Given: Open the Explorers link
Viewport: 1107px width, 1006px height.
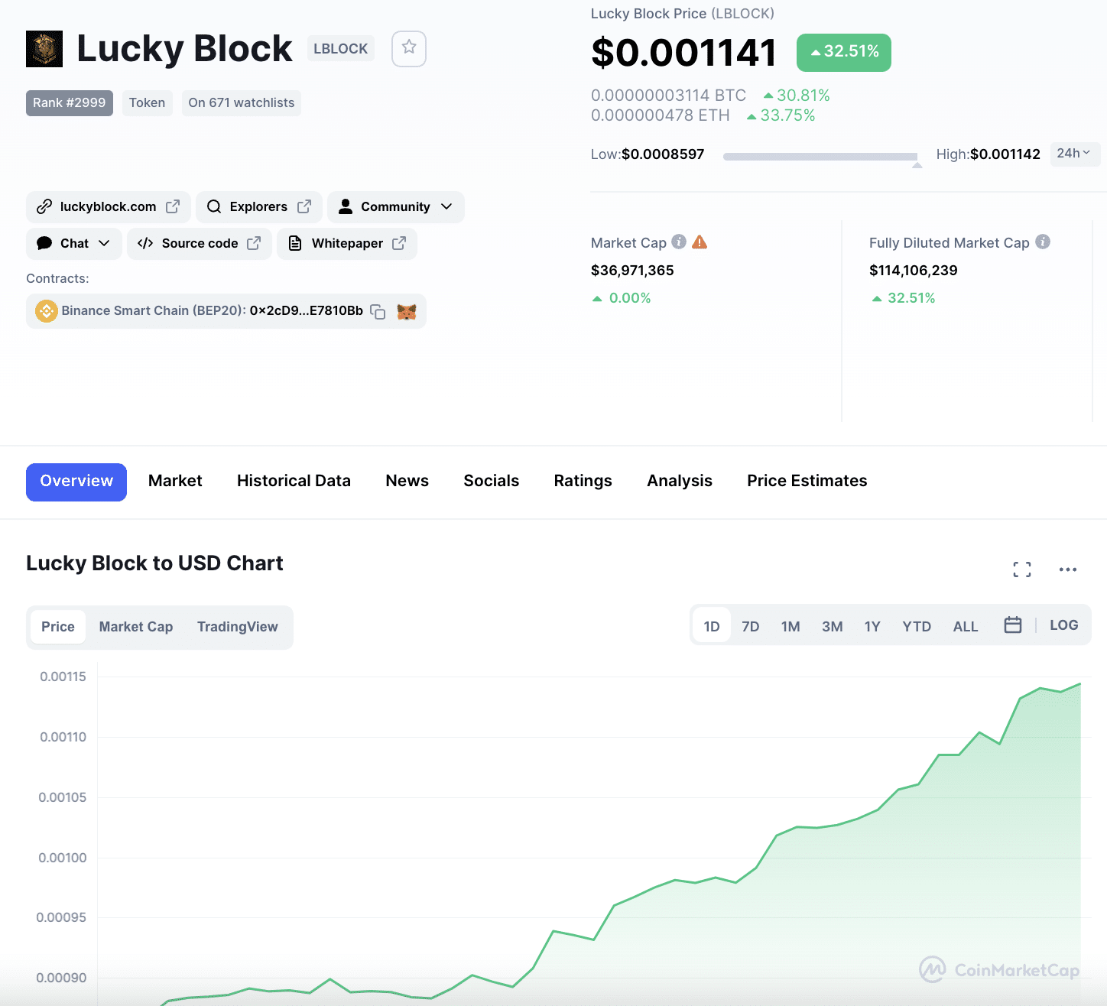Looking at the screenshot, I should [258, 206].
